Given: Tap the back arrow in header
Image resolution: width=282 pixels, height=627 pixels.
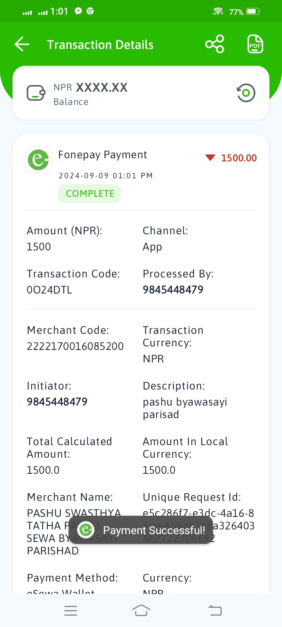Looking at the screenshot, I should [x=22, y=44].
